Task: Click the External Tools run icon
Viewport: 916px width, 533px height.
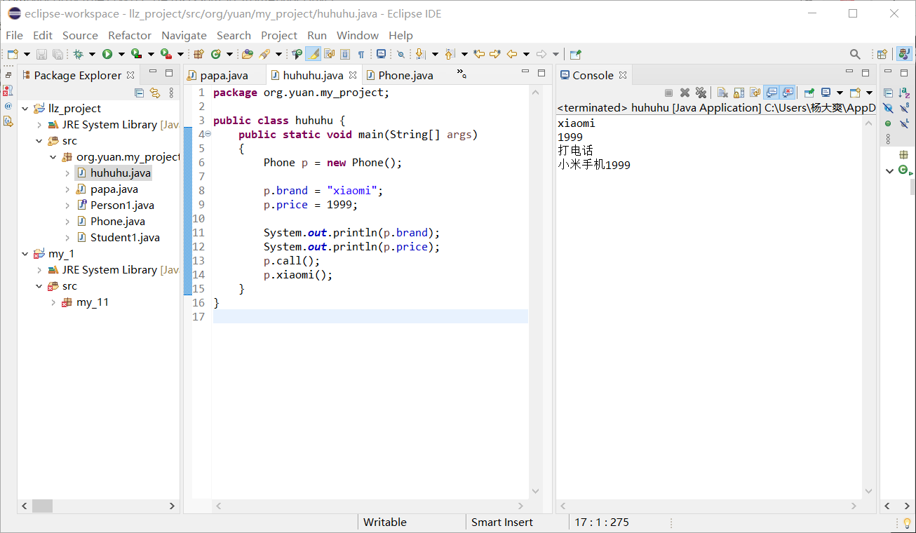Action: click(x=166, y=54)
